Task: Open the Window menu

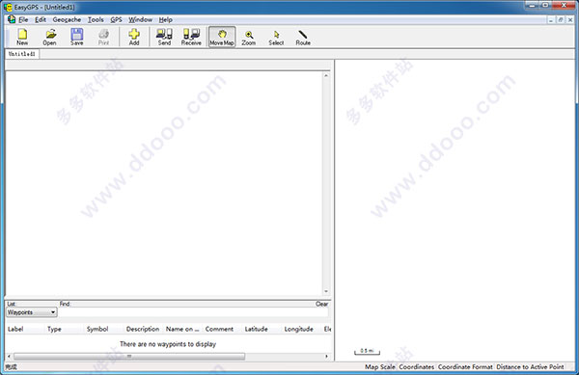Action: coord(140,19)
